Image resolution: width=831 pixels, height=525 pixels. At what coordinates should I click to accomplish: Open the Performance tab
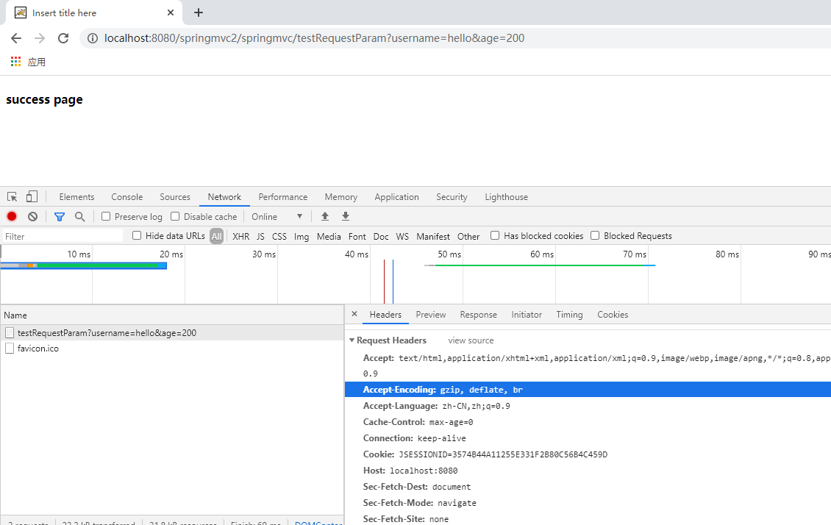[x=283, y=196]
